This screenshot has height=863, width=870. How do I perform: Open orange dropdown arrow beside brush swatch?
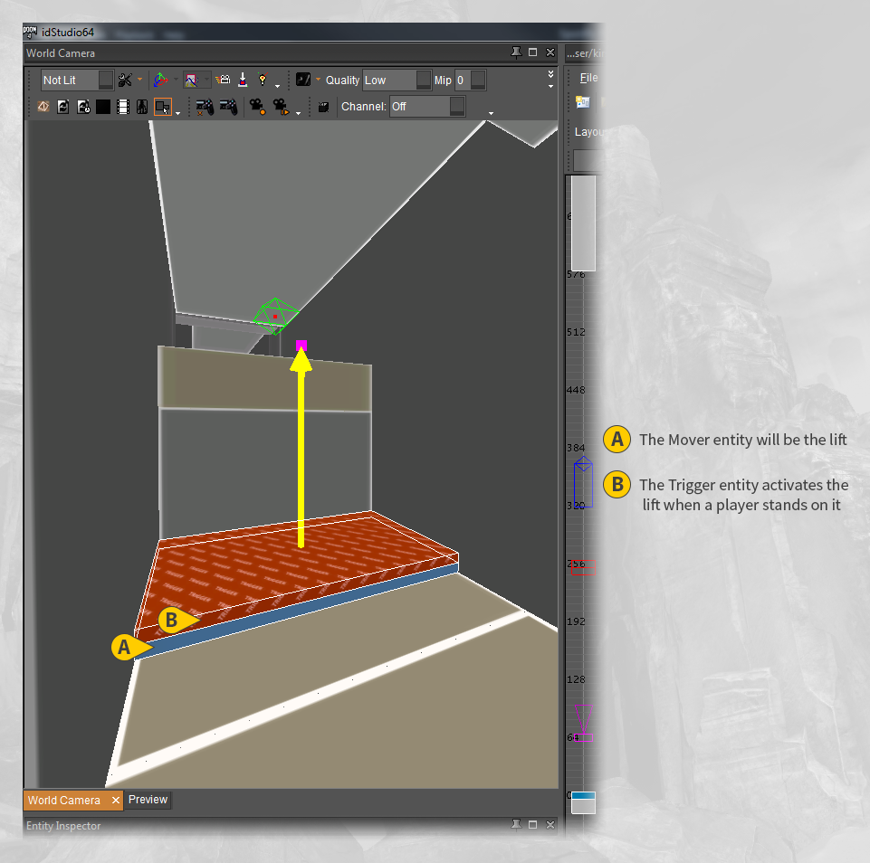pos(318,80)
